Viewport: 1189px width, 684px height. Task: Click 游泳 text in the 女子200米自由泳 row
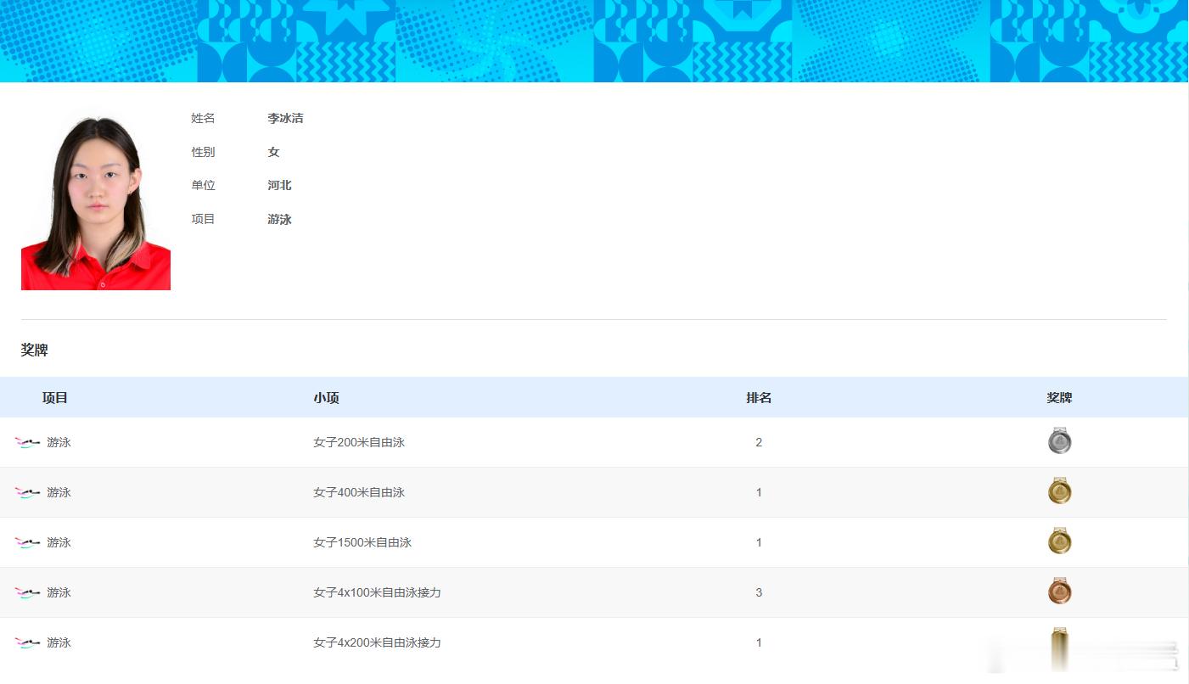click(59, 442)
